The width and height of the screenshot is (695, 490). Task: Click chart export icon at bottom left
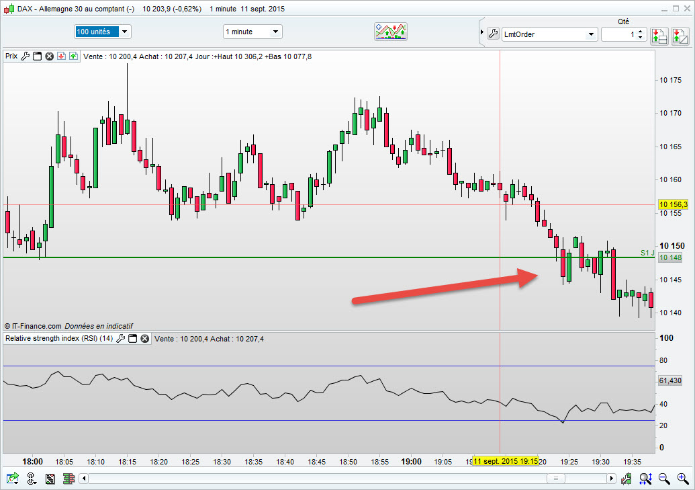(12, 478)
